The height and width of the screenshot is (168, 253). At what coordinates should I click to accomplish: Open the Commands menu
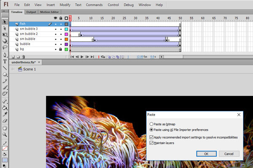(94, 5)
